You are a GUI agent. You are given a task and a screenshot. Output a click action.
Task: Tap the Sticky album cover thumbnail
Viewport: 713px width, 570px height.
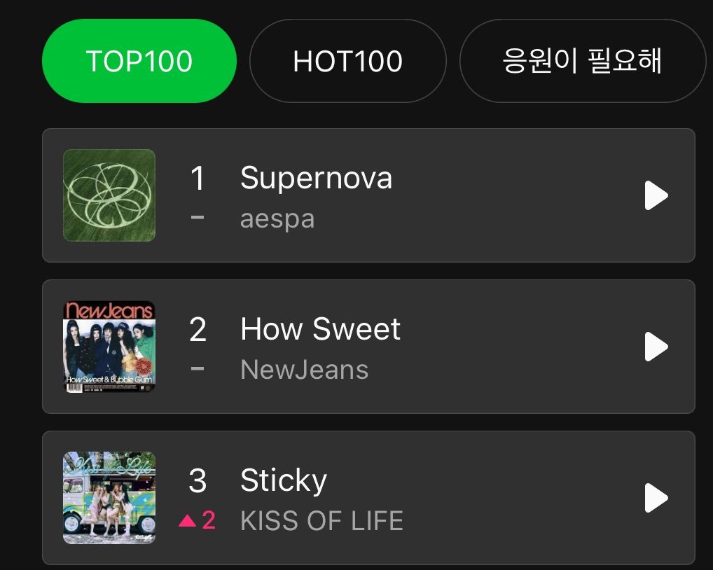click(109, 498)
